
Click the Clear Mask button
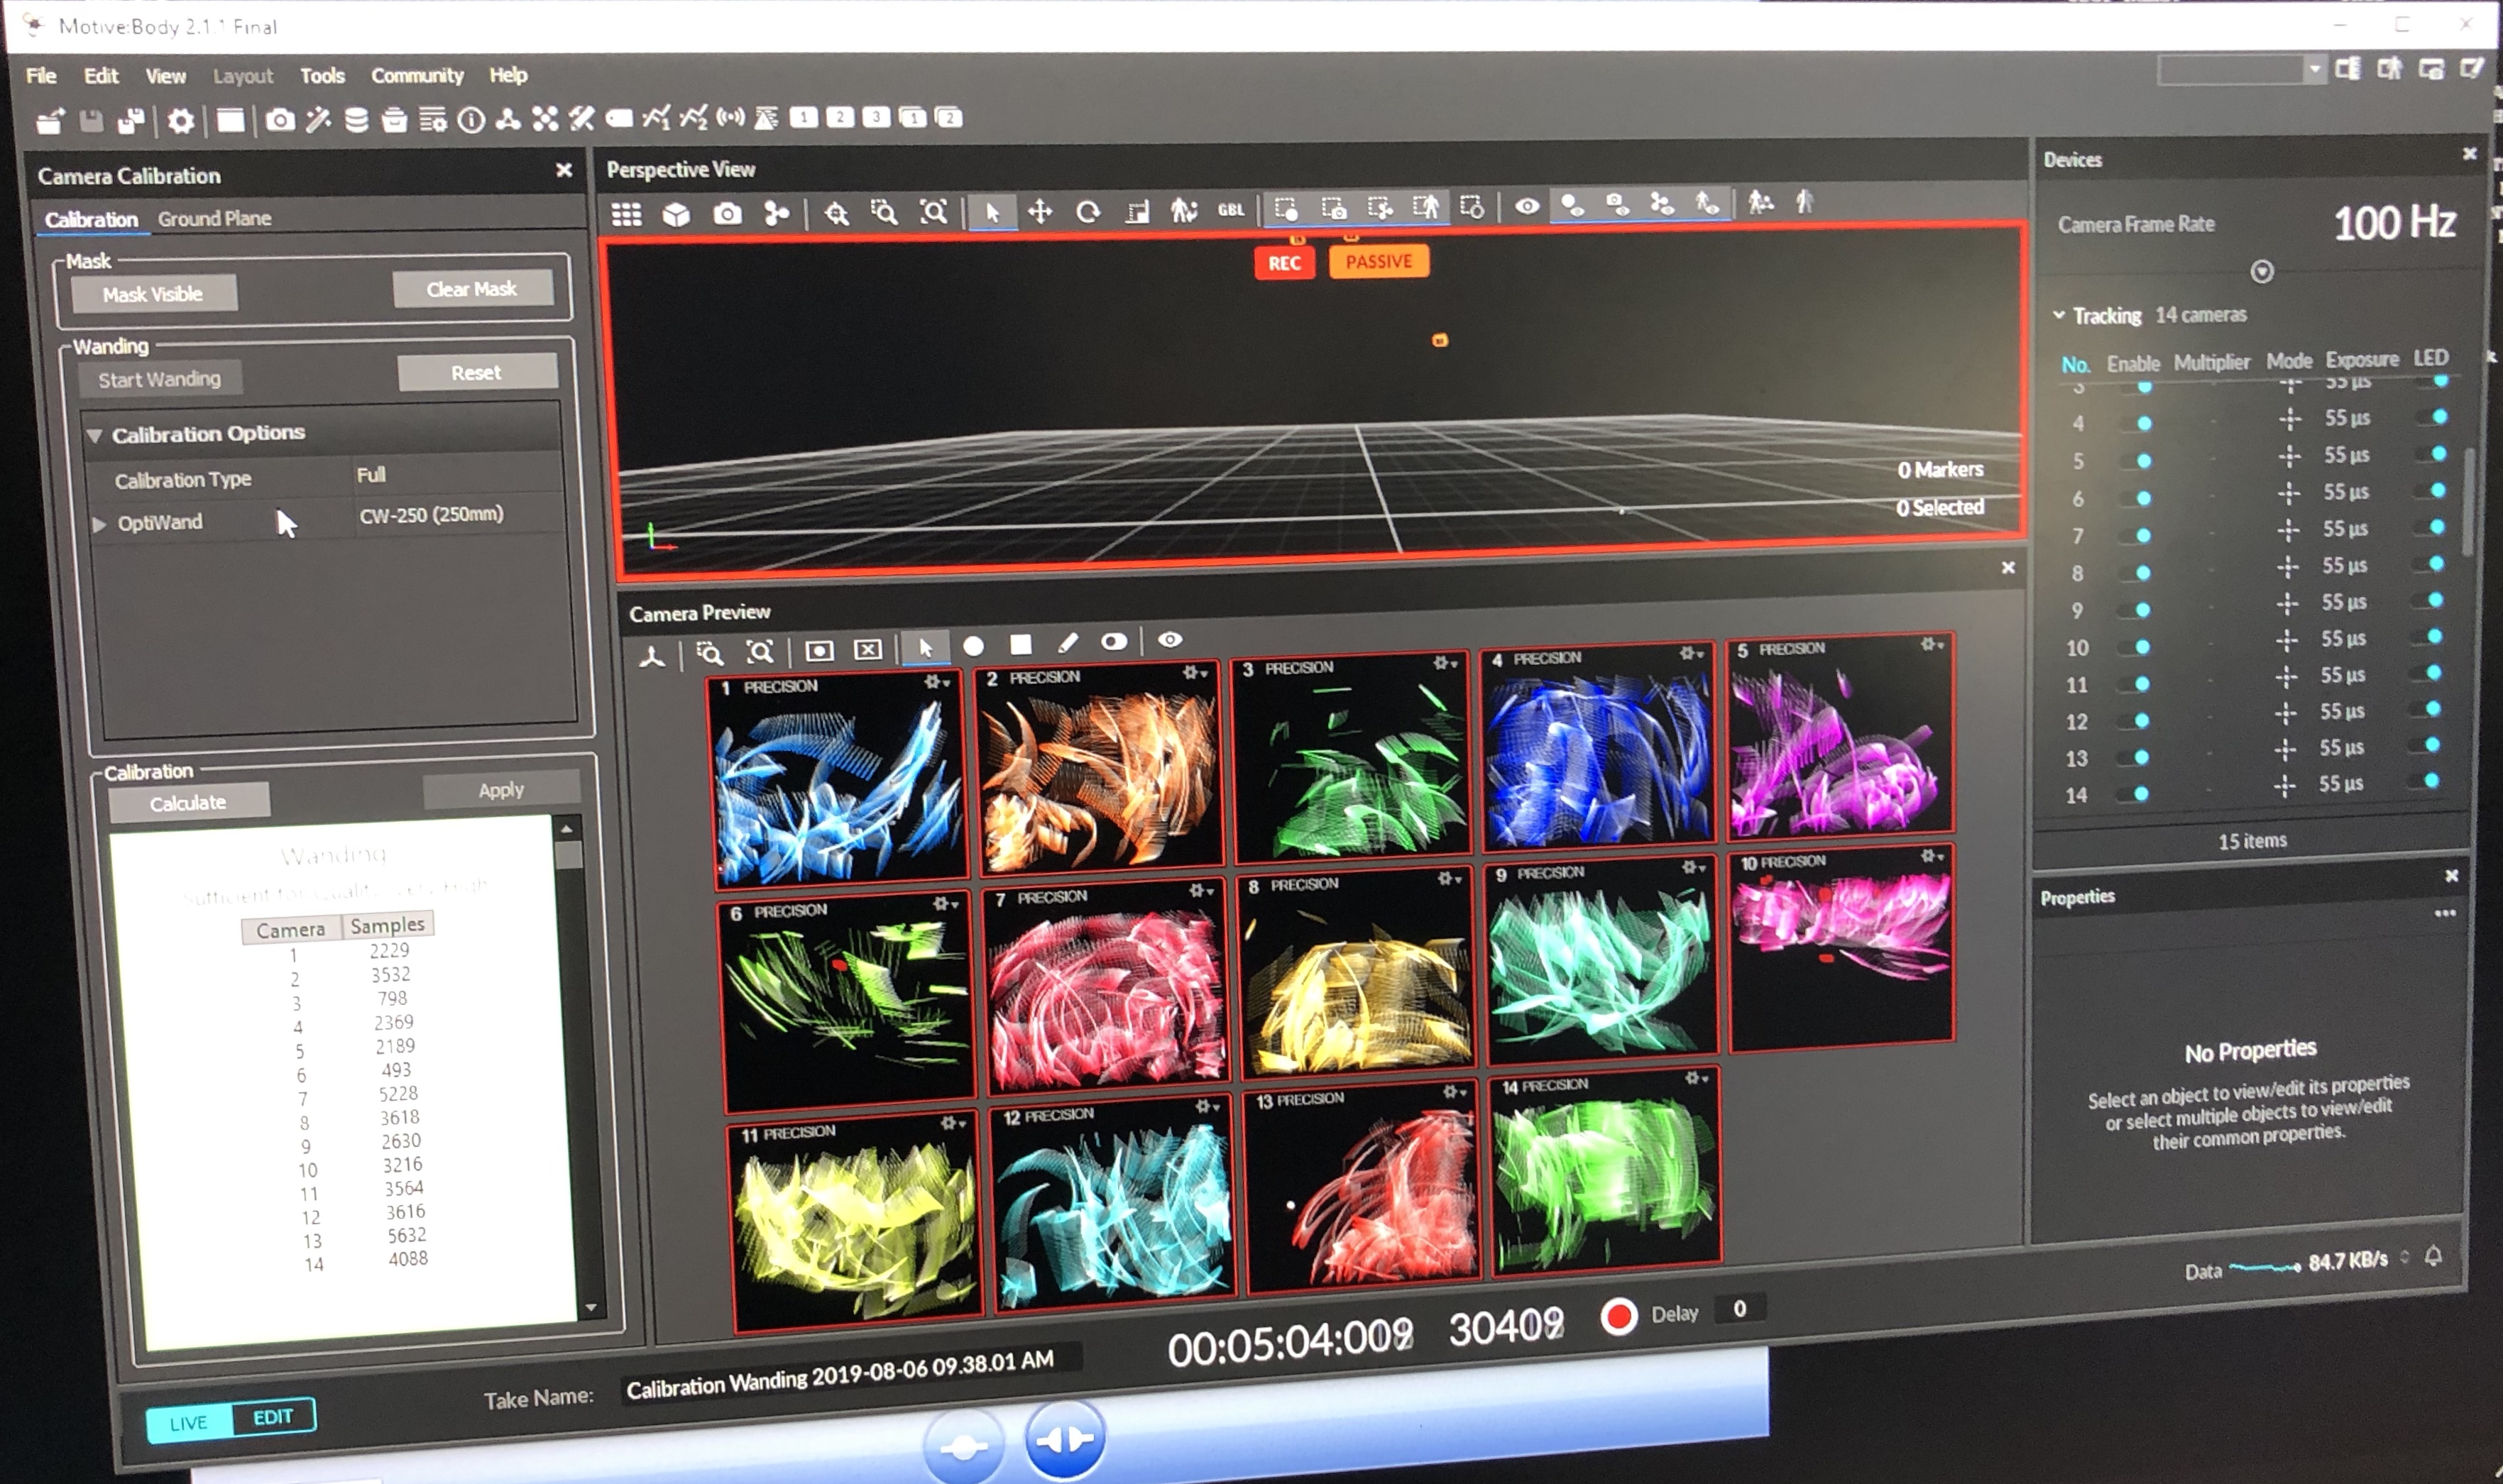pos(472,289)
